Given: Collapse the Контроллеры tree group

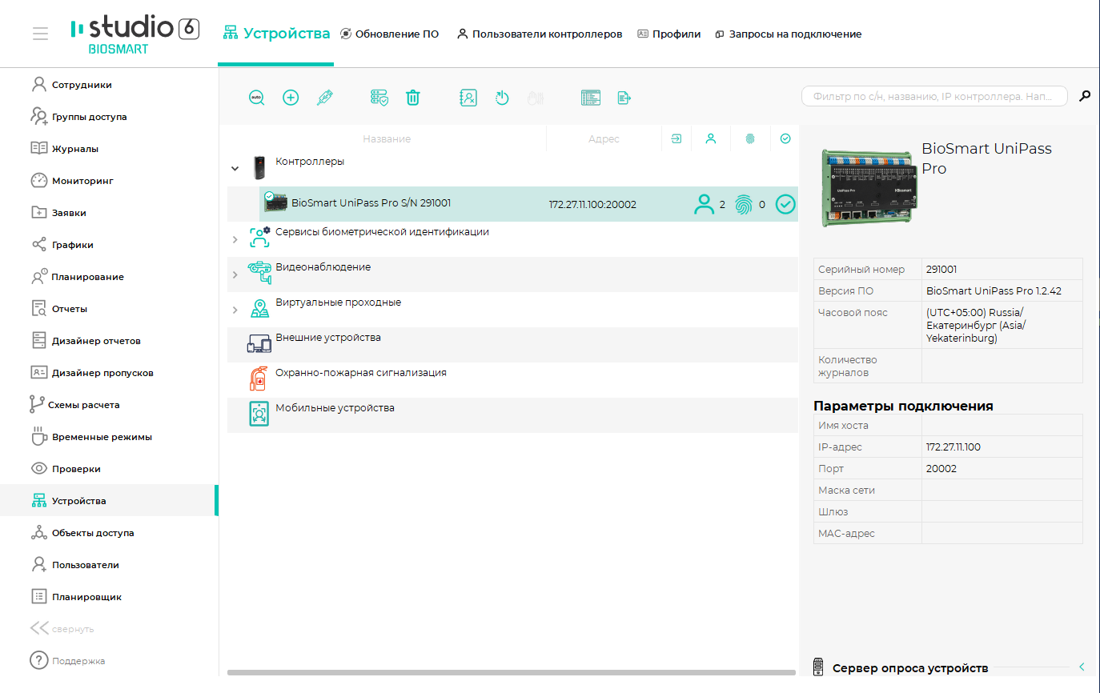Looking at the screenshot, I should 235,169.
